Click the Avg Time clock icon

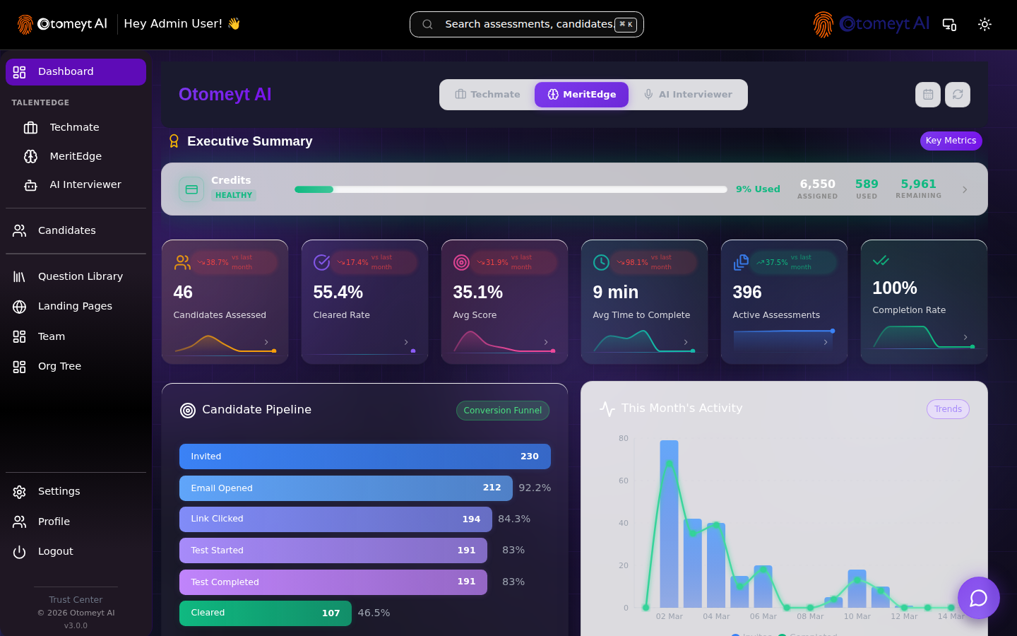pyautogui.click(x=601, y=262)
